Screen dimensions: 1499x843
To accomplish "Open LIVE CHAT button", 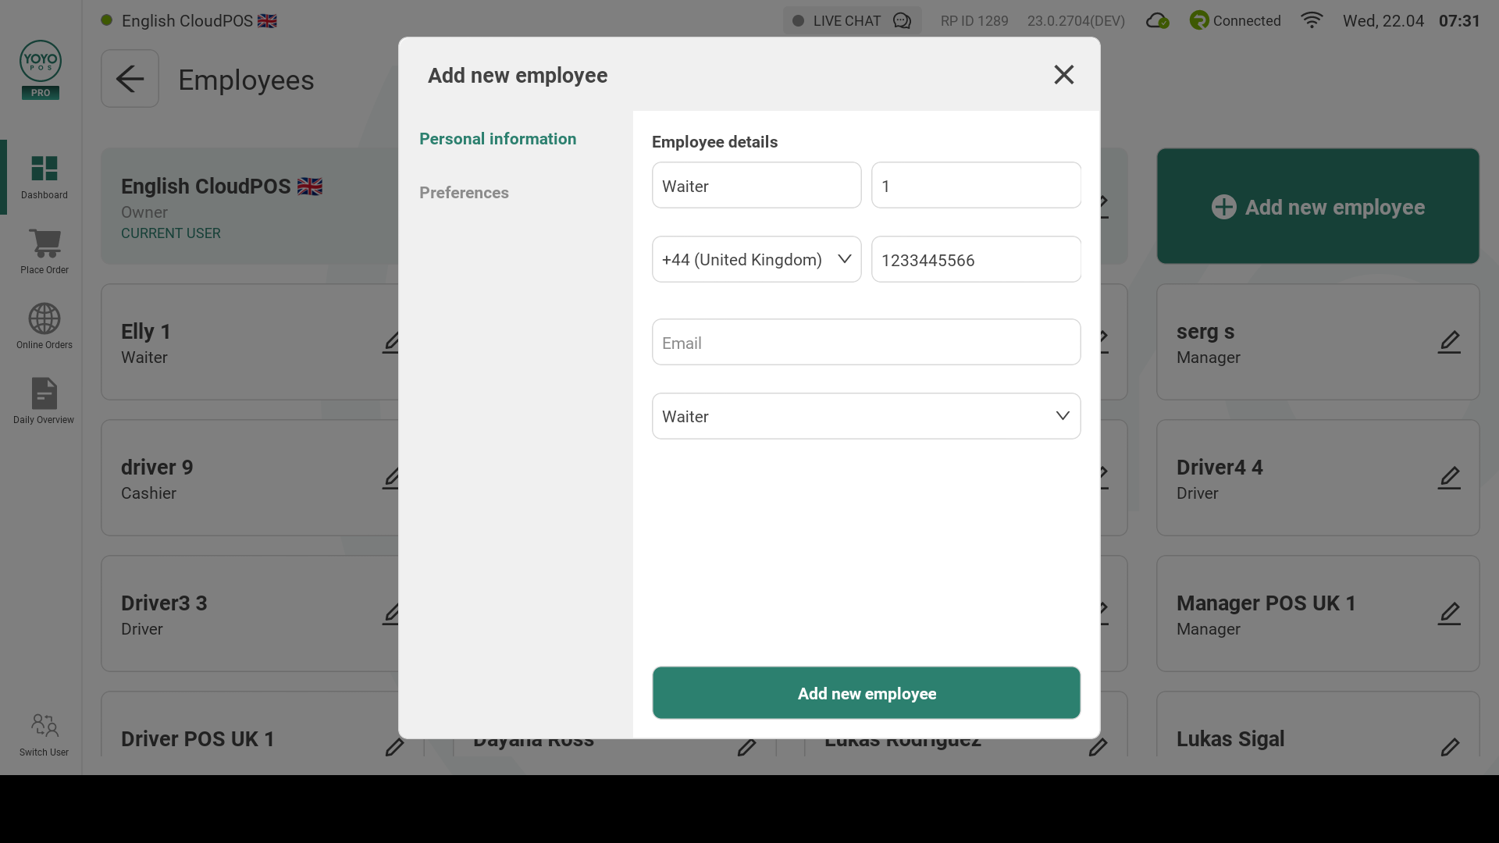I will point(852,21).
